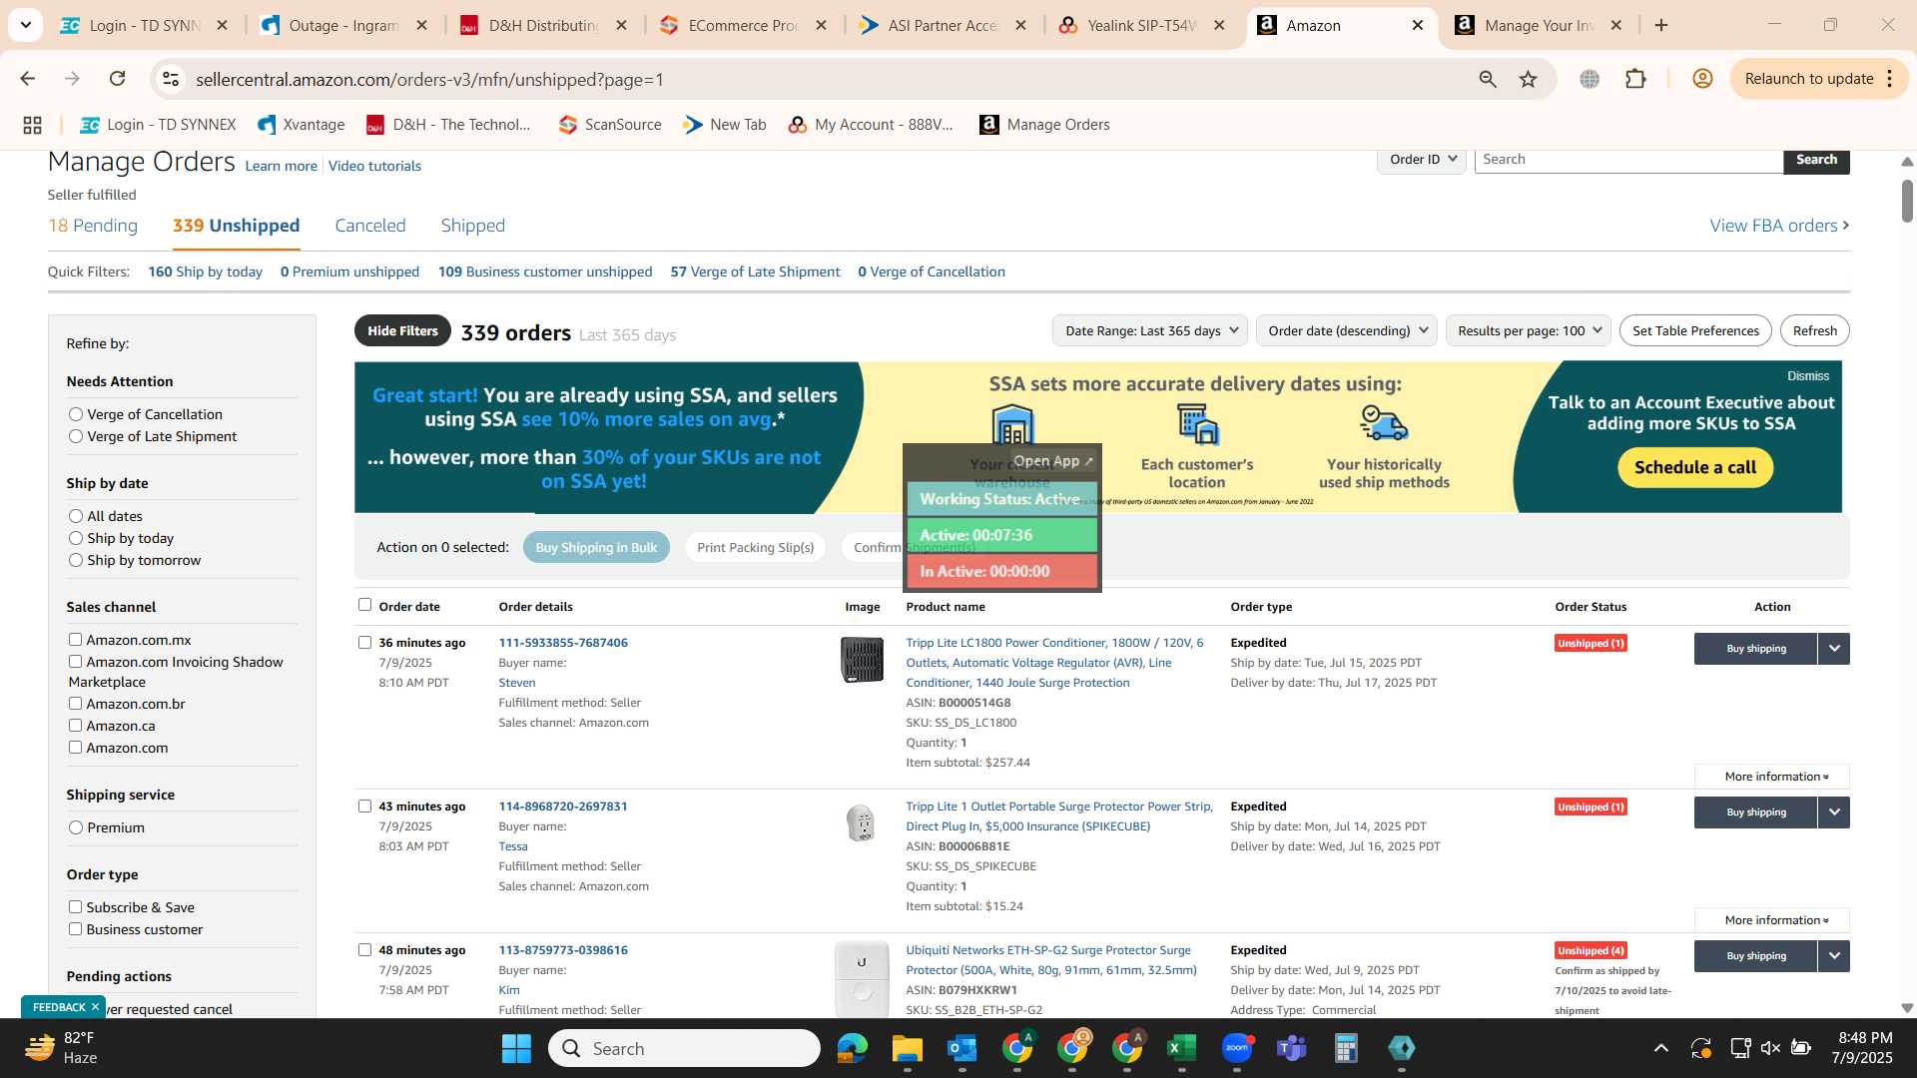
Task: Click Schedule a call button
Action: tap(1694, 467)
